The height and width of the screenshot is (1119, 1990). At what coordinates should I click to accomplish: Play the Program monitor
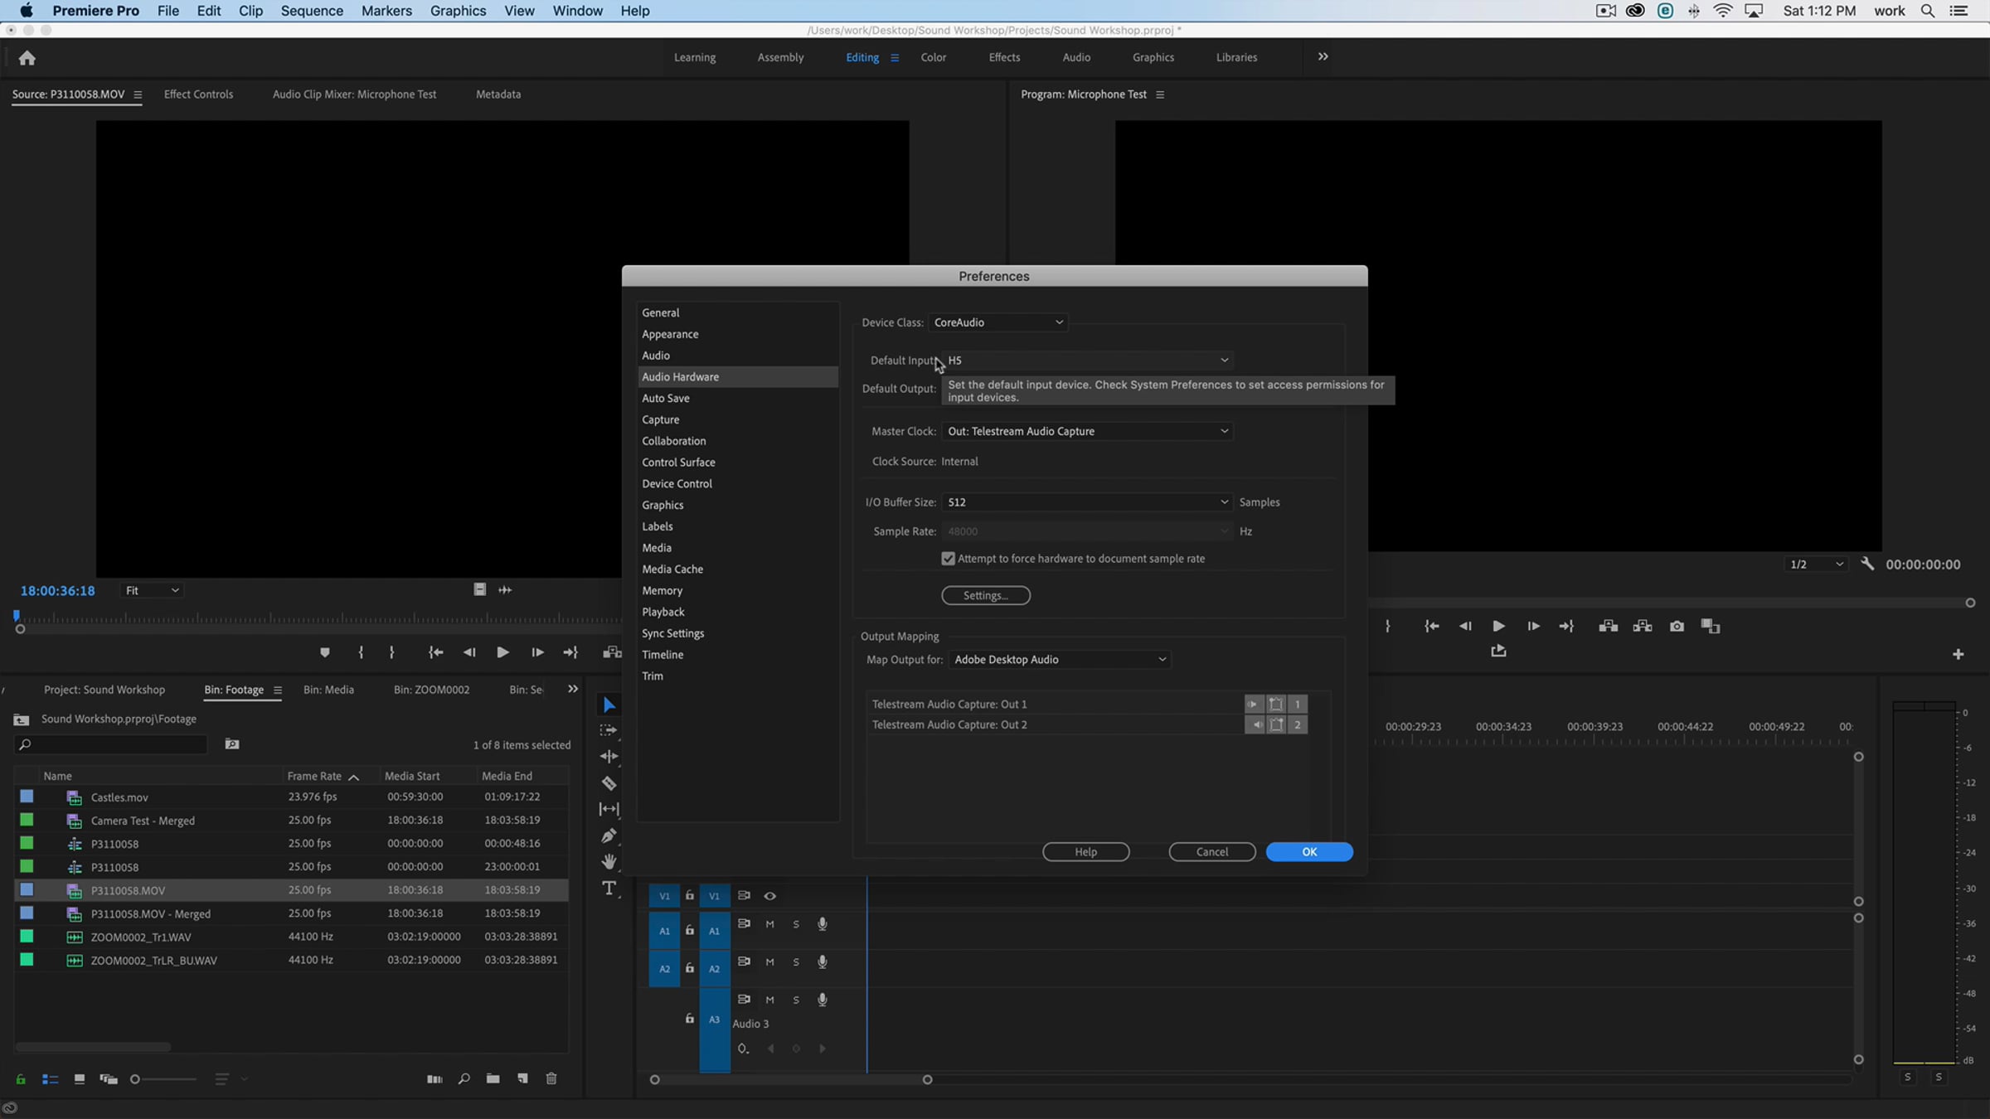point(1498,627)
